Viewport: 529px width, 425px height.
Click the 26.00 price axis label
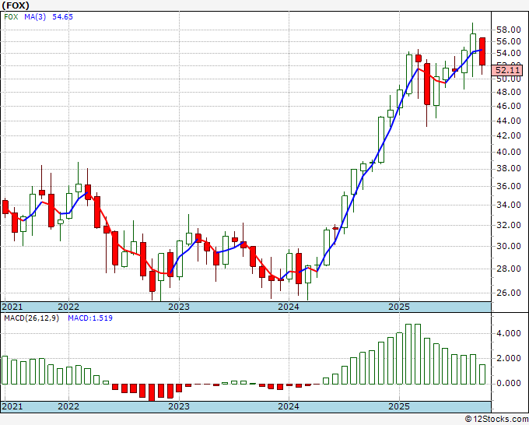pos(509,293)
